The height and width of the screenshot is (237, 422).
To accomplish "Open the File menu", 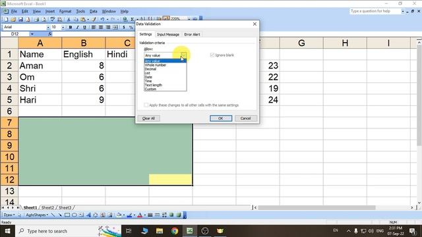I will pyautogui.click(x=14, y=11).
